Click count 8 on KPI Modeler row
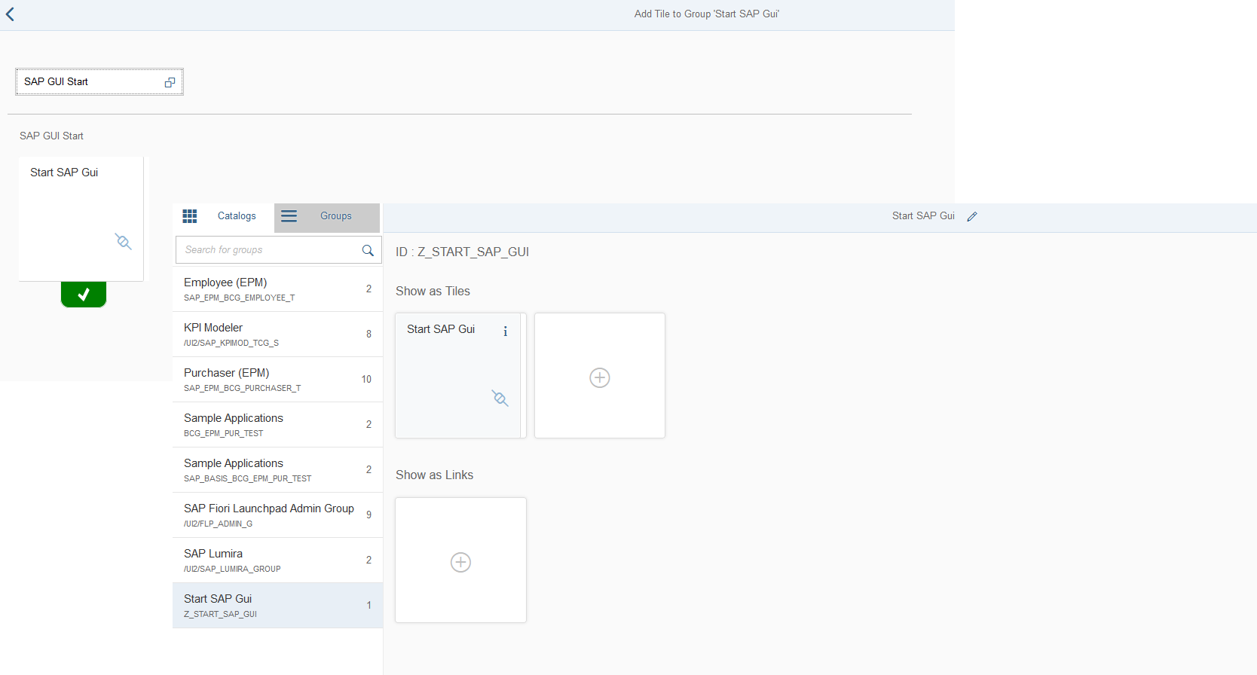The width and height of the screenshot is (1257, 675). click(369, 334)
